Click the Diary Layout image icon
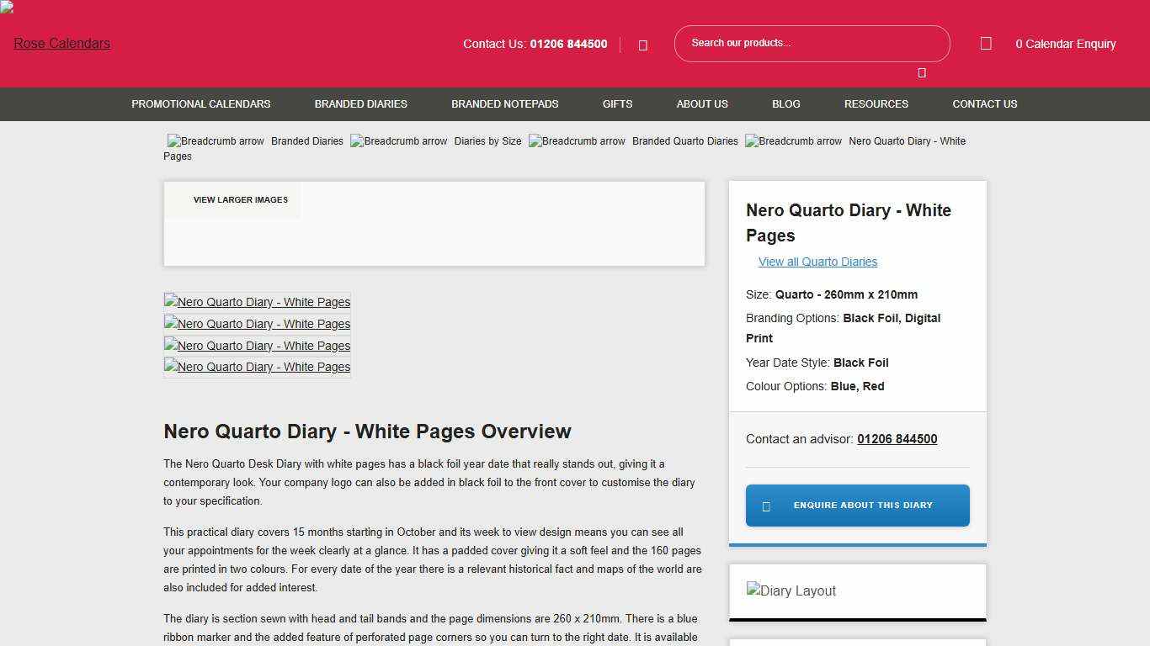 [x=791, y=590]
